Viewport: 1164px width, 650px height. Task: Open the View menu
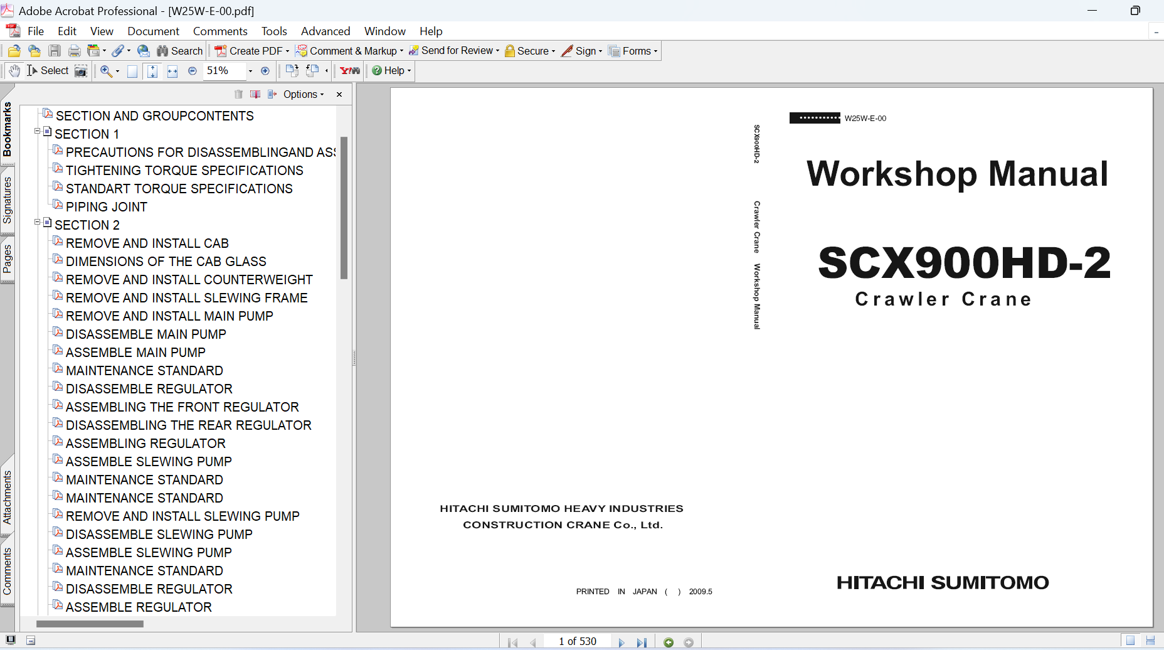click(x=102, y=31)
